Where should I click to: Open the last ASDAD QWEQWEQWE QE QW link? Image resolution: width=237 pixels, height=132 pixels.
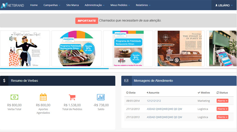coord(164,117)
